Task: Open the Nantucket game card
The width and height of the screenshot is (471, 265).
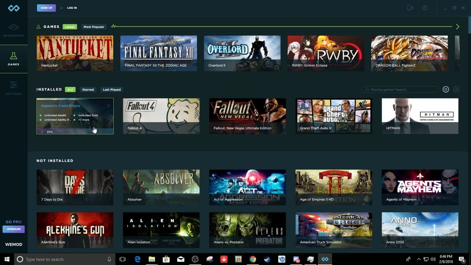Action: tap(75, 53)
